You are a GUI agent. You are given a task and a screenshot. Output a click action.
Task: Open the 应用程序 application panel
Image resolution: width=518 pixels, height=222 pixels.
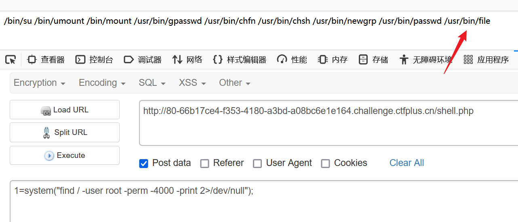(x=486, y=60)
